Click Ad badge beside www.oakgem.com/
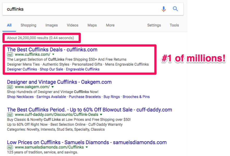The width and height of the screenshot is (230, 156). point(10,87)
